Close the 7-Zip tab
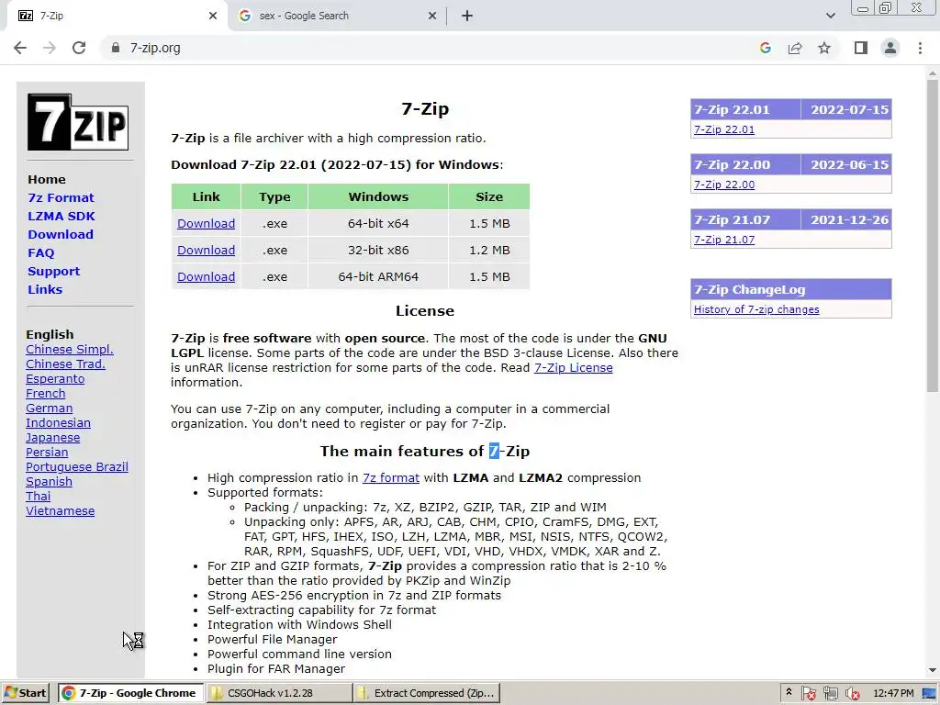The height and width of the screenshot is (705, 940). 213,16
